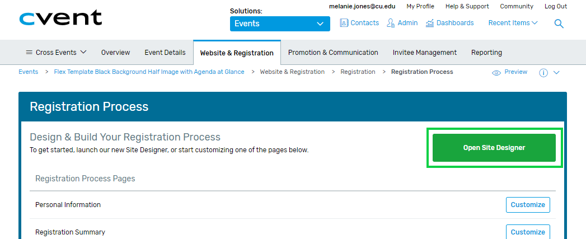Open the Invitee Management tab
The image size is (586, 239).
pos(425,53)
